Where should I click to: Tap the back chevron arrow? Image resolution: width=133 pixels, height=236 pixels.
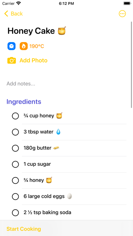click(6, 14)
